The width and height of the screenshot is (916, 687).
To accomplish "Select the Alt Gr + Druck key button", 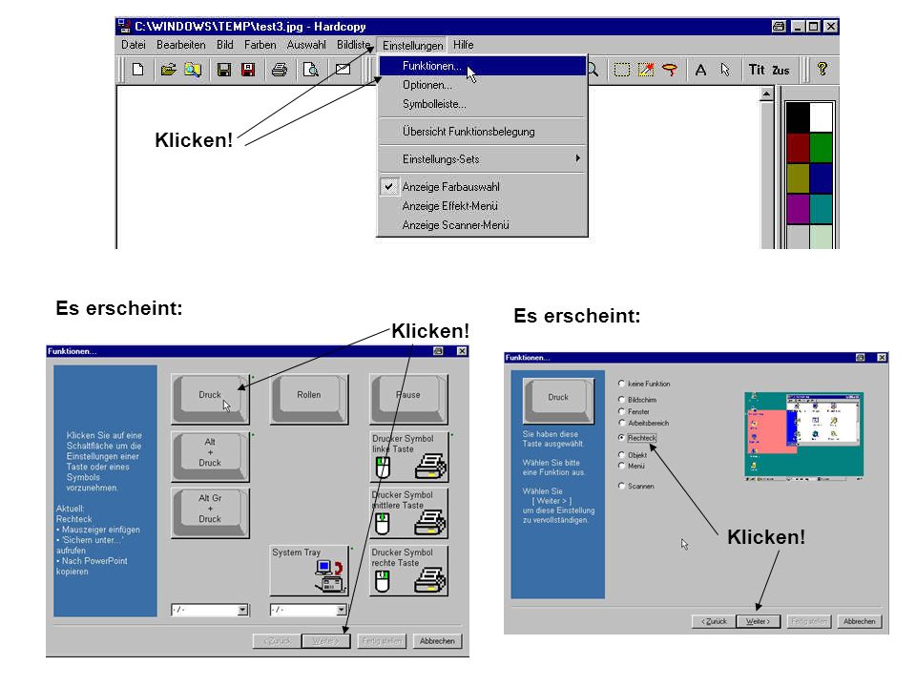I will 210,512.
